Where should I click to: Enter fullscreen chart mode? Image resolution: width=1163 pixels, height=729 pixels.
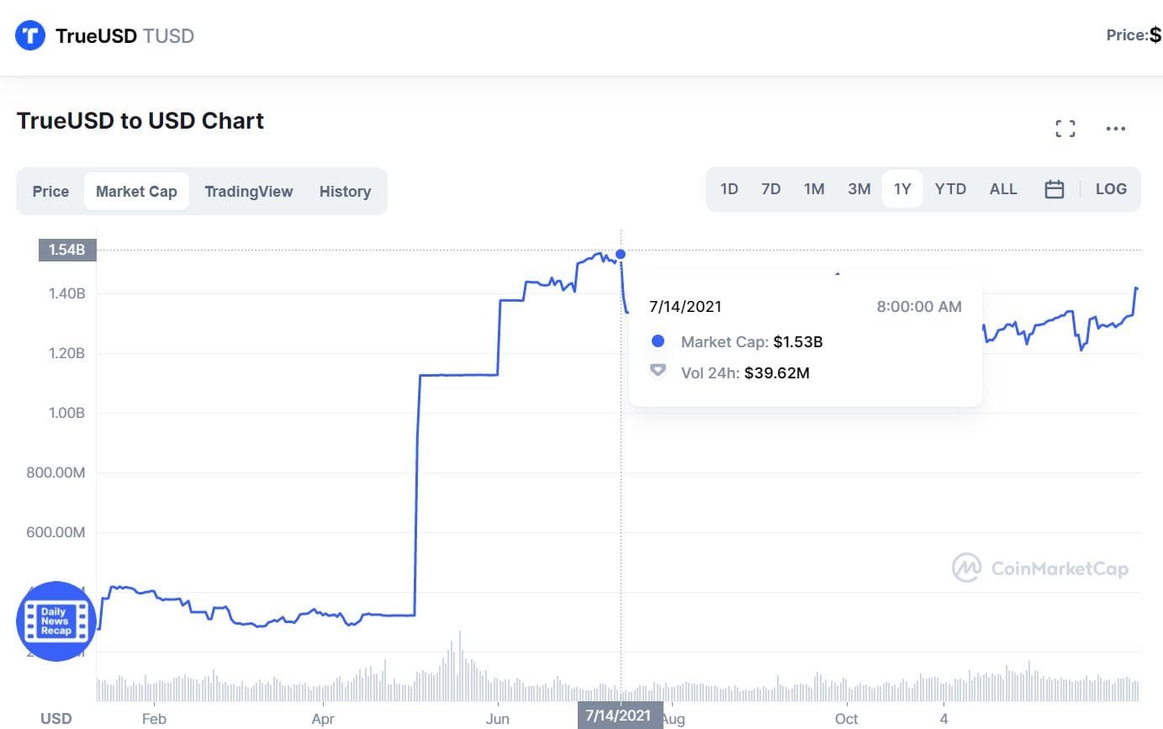1065,129
